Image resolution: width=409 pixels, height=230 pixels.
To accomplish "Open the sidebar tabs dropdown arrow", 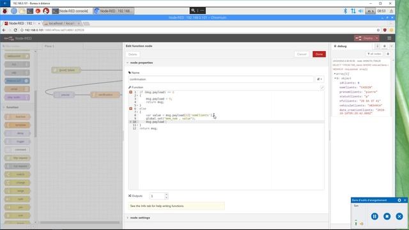I will [x=391, y=46].
